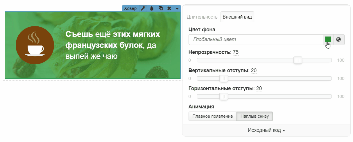Click the "Ховер" block label
Image resolution: width=353 pixels, height=142 pixels.
point(130,8)
